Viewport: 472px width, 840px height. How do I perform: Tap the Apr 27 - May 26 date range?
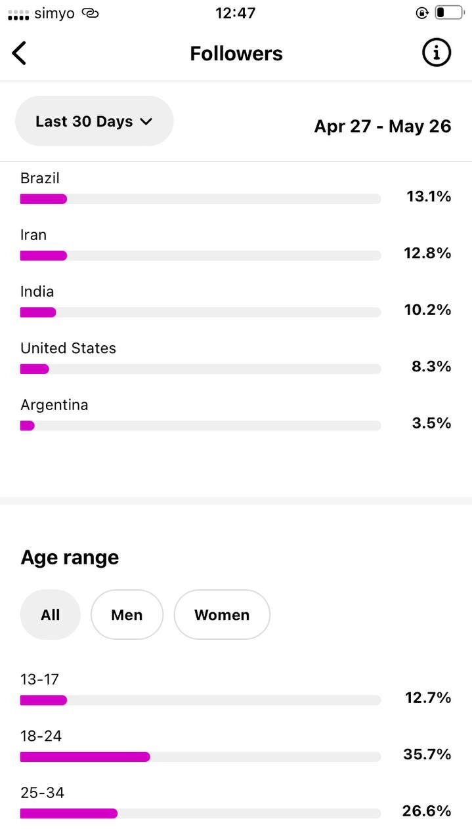383,126
